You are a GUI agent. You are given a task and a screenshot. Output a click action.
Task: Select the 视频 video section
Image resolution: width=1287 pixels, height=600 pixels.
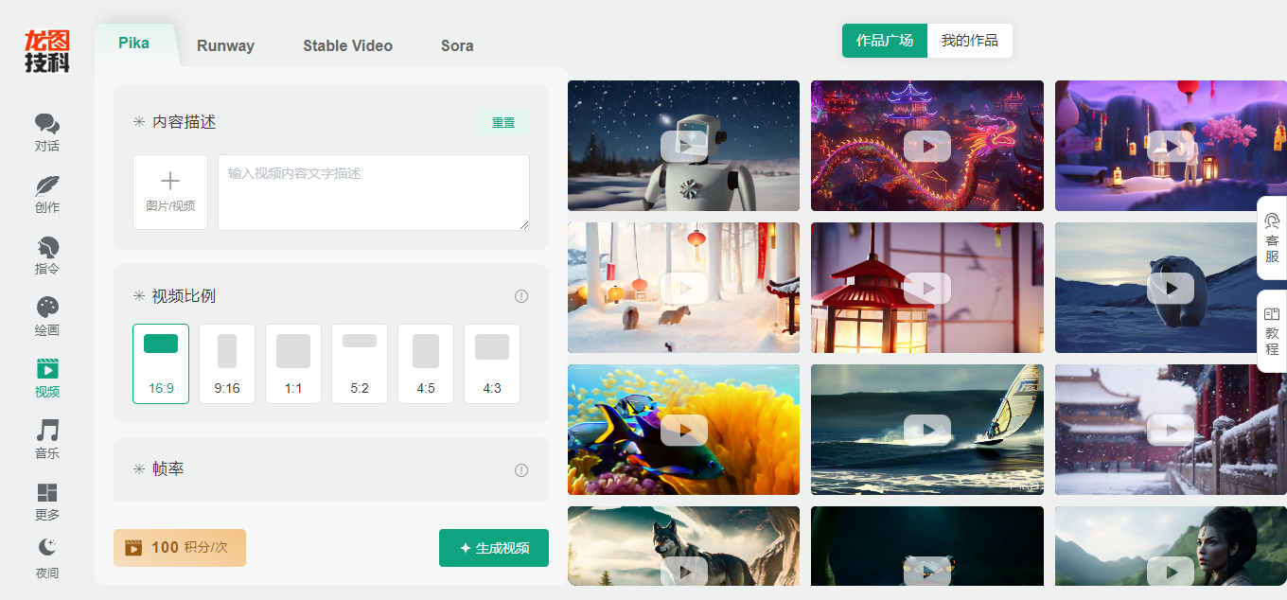coord(47,379)
